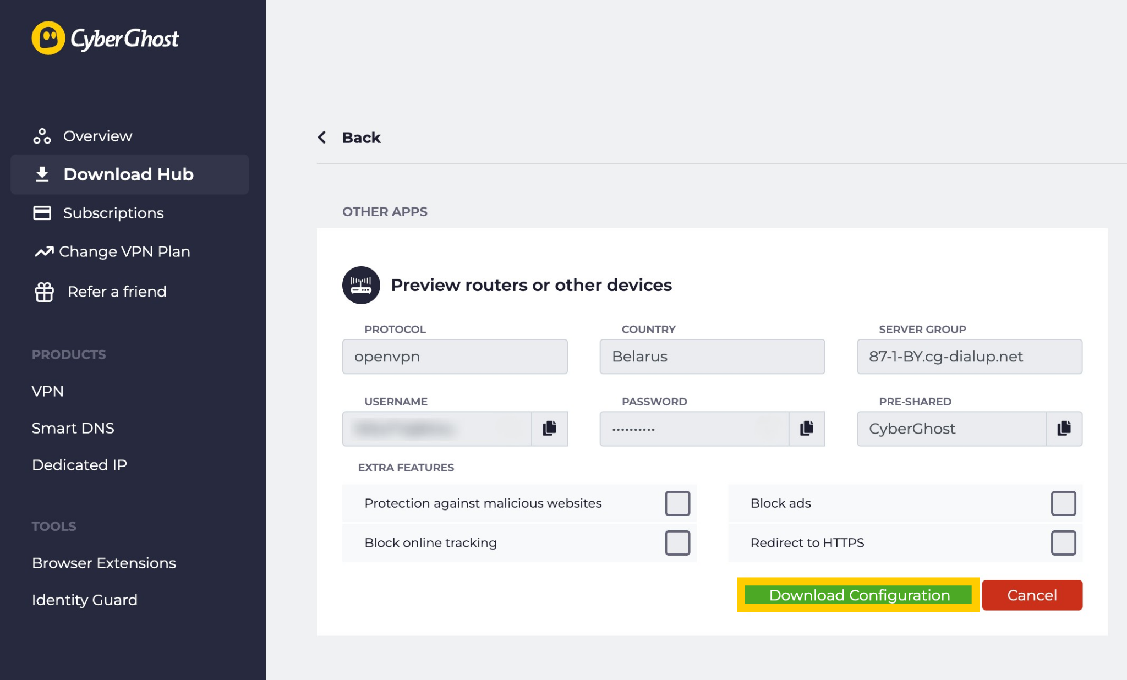Toggle the Redirect to HTTPS checkbox

pyautogui.click(x=1064, y=543)
